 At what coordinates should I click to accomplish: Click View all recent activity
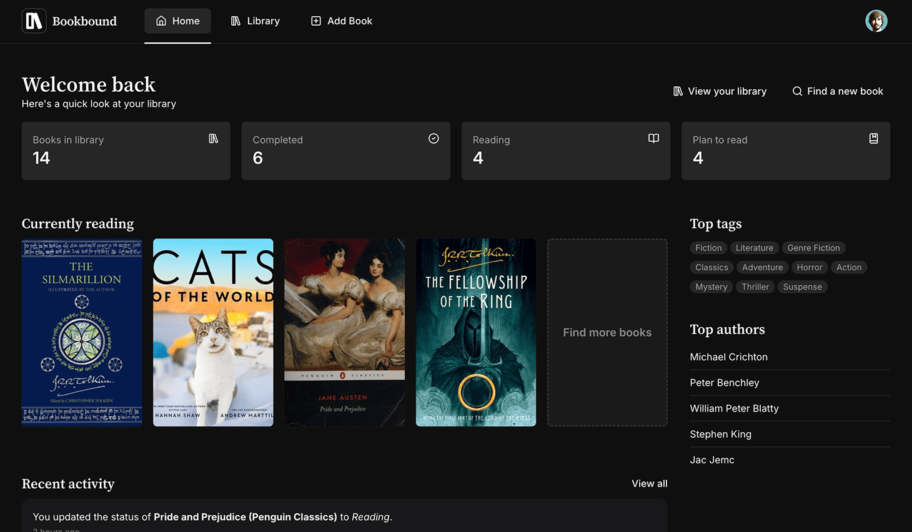tap(649, 484)
